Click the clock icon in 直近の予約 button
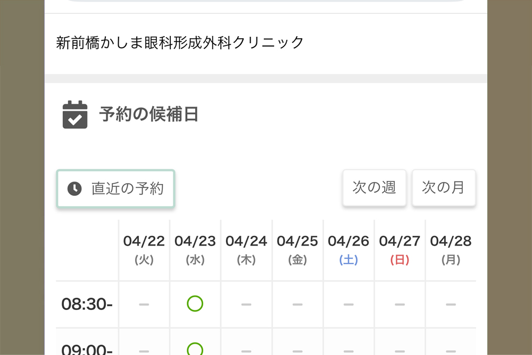Screen dimensions: 532x355 pyautogui.click(x=74, y=189)
